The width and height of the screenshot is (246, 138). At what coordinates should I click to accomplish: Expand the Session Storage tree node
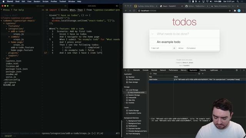pos(125,95)
